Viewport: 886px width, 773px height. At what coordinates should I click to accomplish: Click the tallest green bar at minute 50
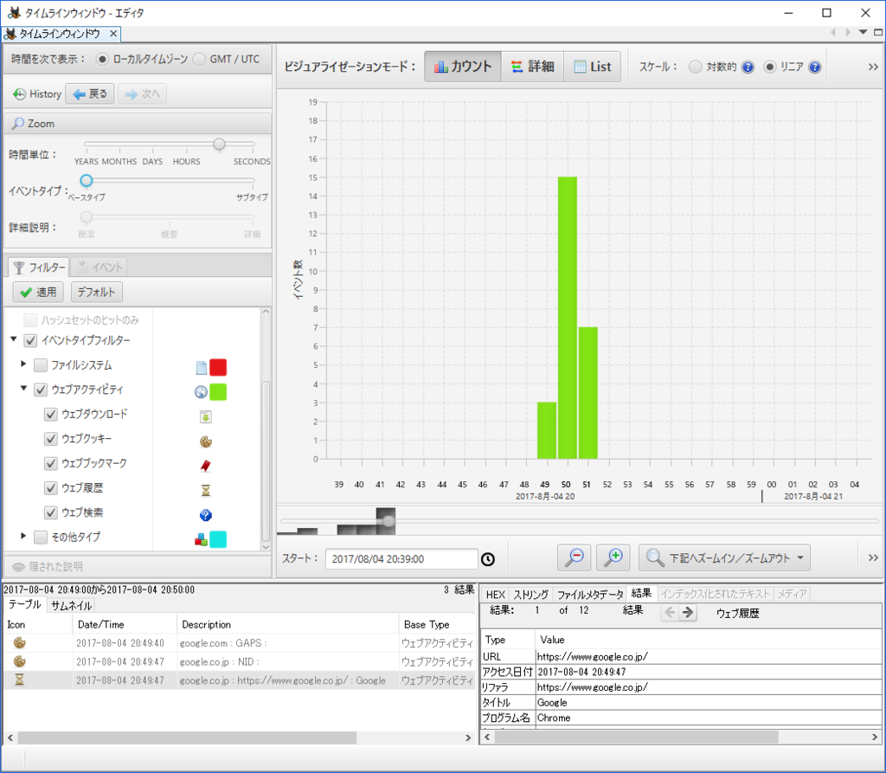coord(568,318)
